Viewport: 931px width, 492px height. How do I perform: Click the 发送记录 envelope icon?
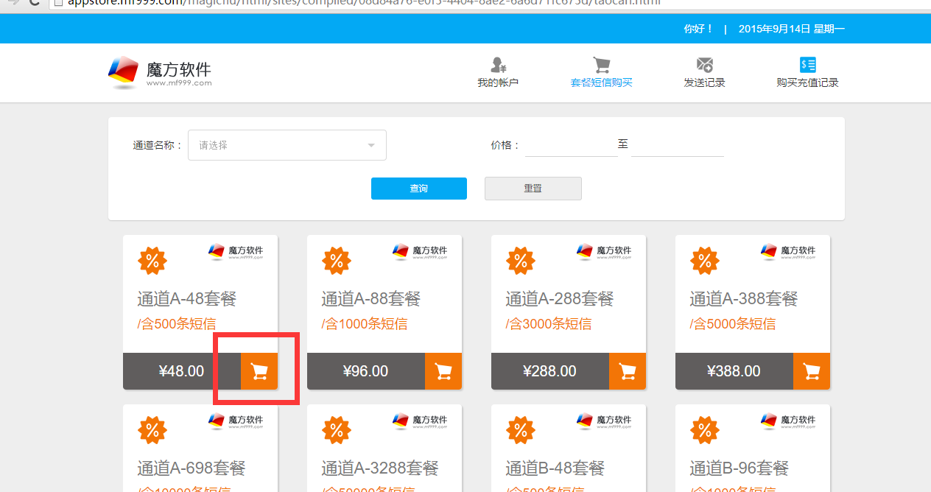pyautogui.click(x=705, y=65)
